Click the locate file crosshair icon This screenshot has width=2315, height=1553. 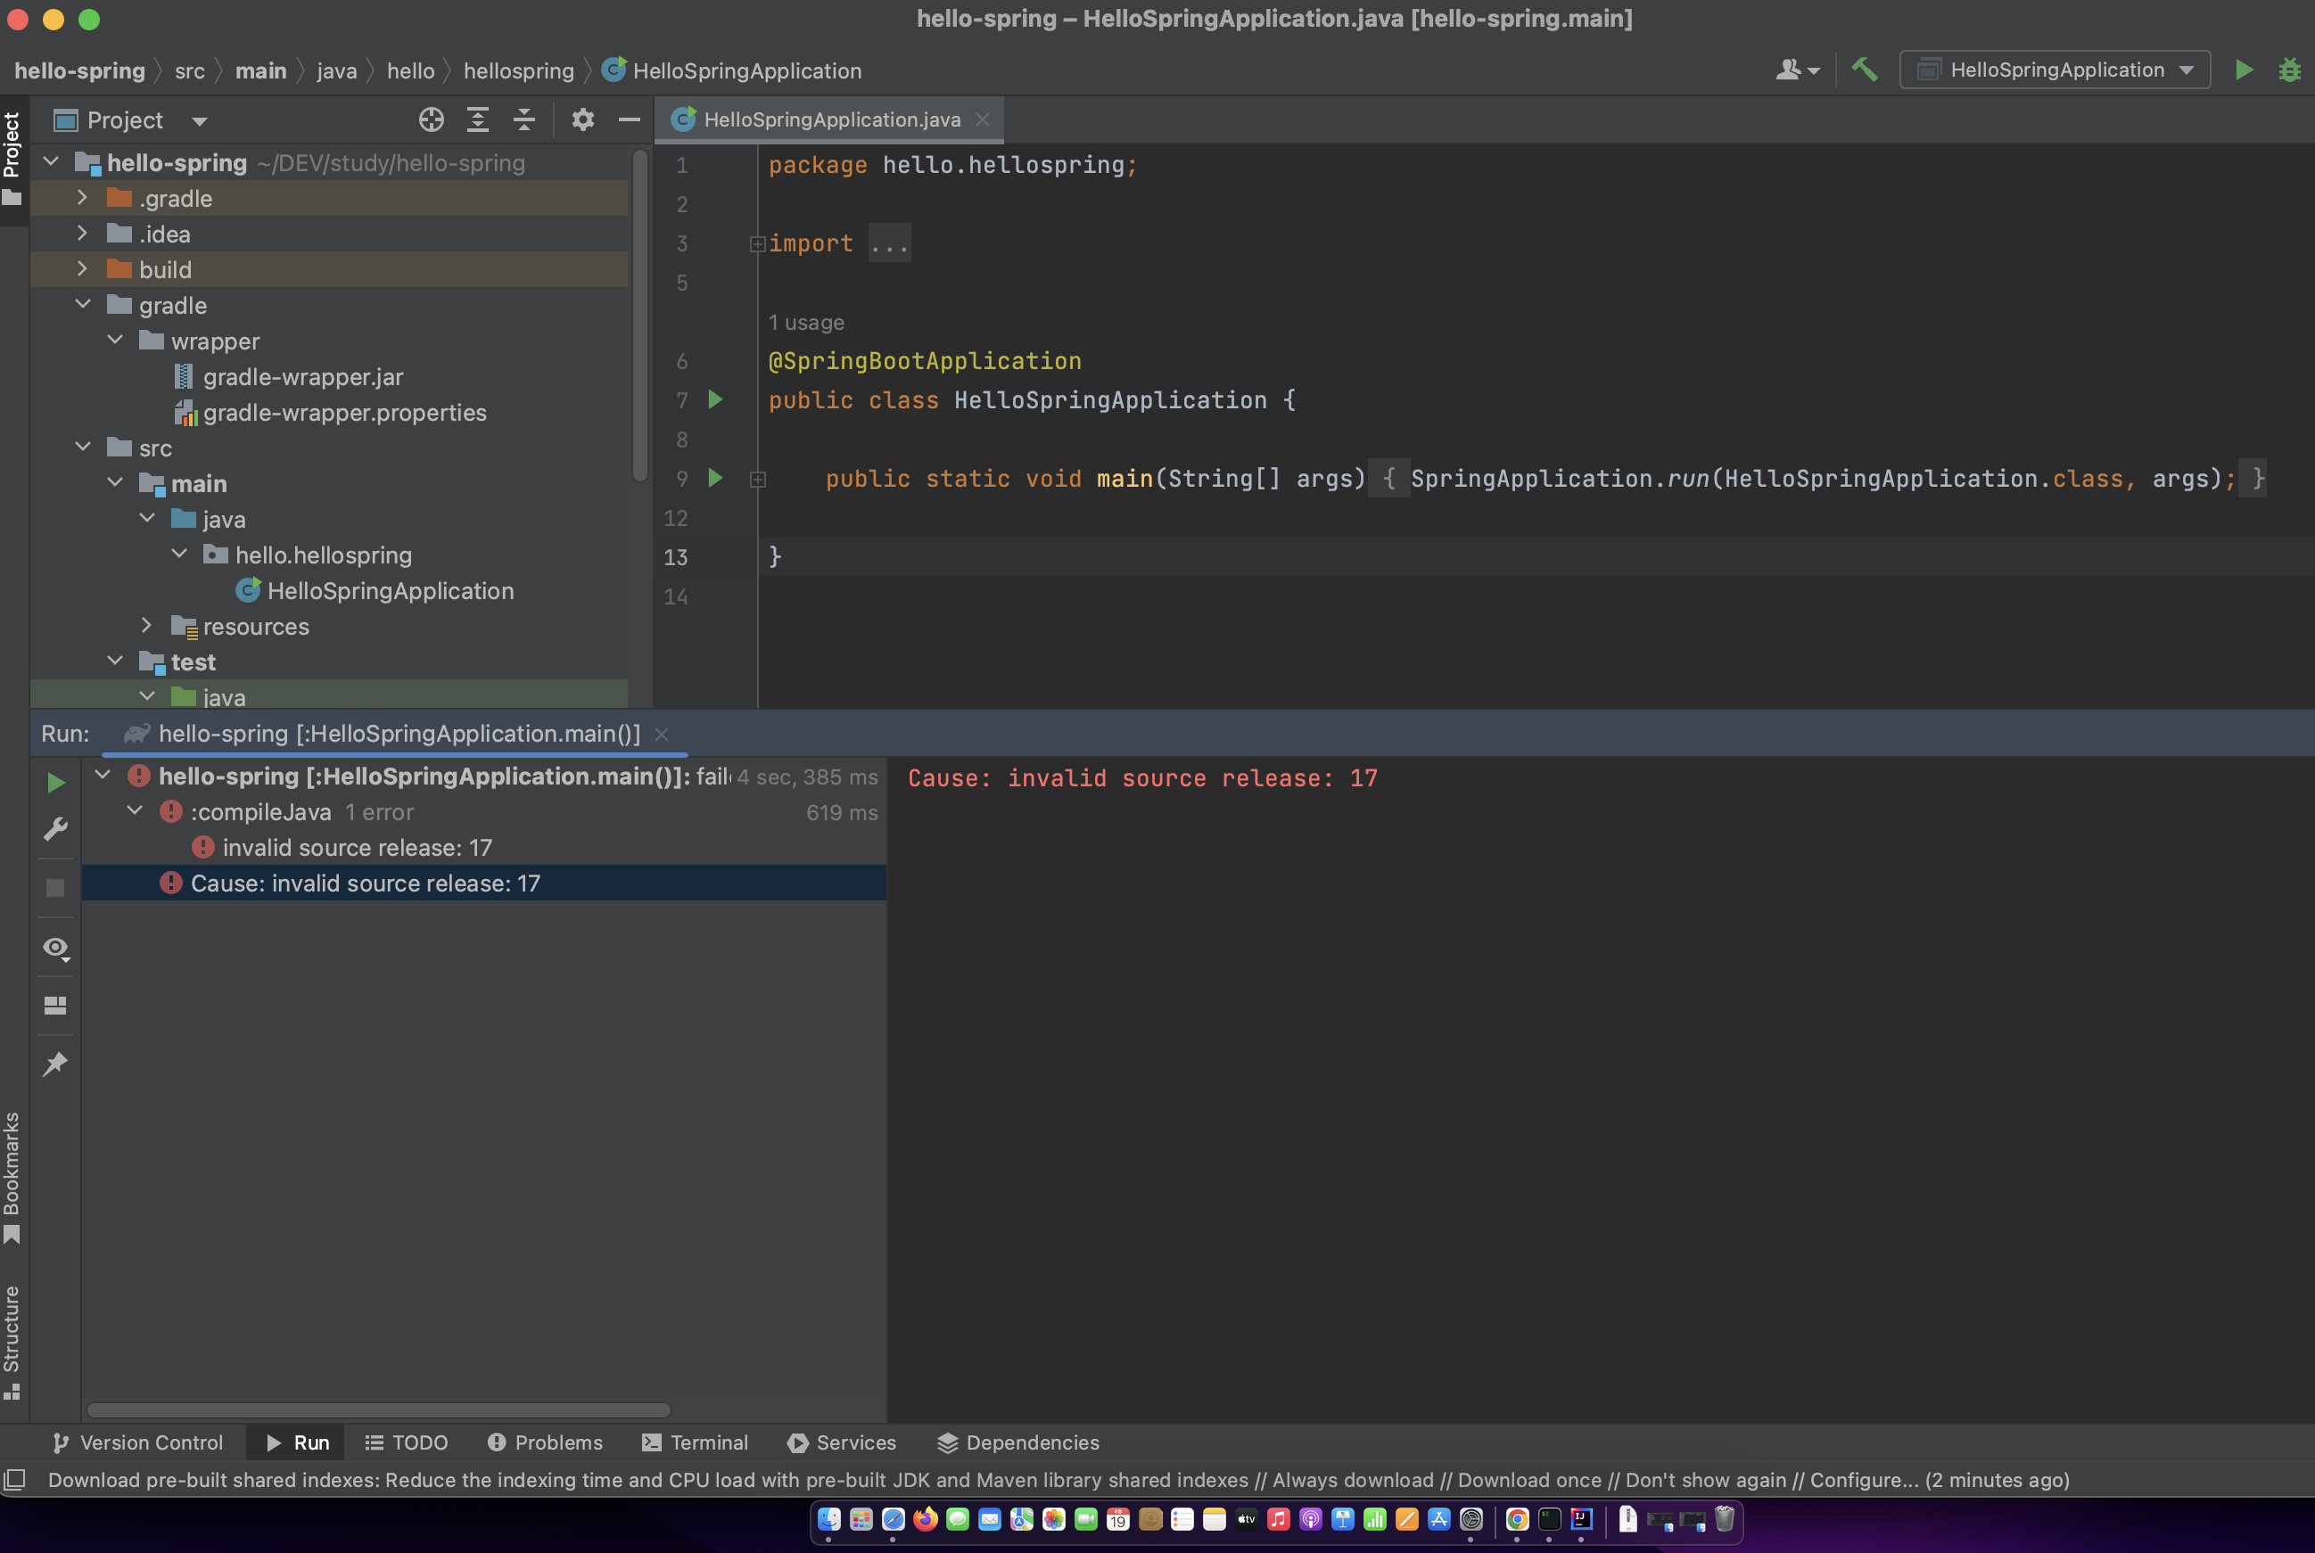click(431, 119)
